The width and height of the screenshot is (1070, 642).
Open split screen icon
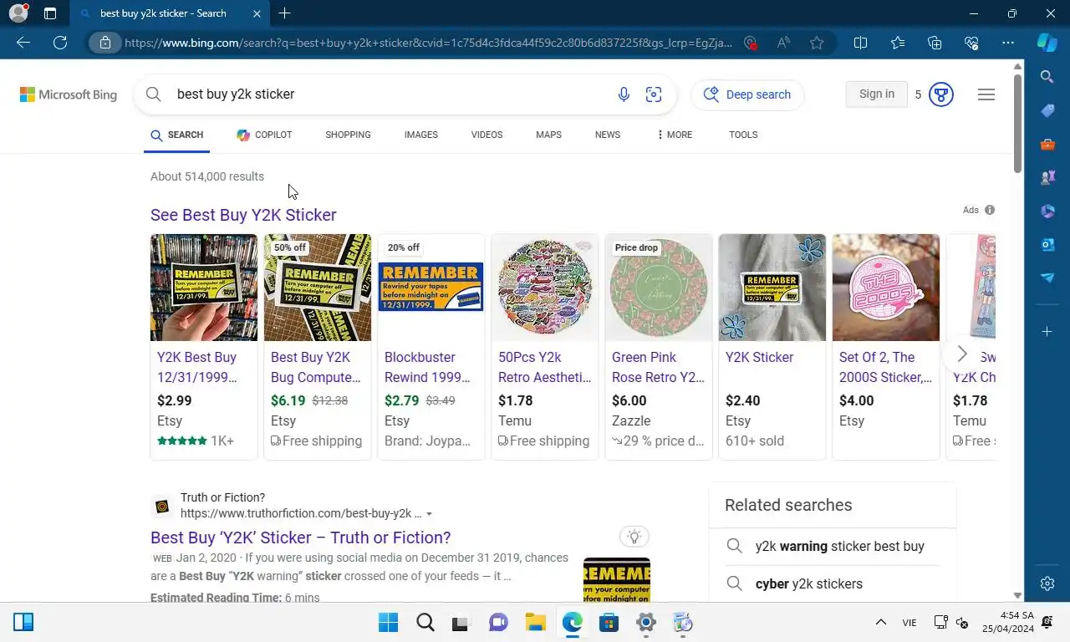click(860, 43)
